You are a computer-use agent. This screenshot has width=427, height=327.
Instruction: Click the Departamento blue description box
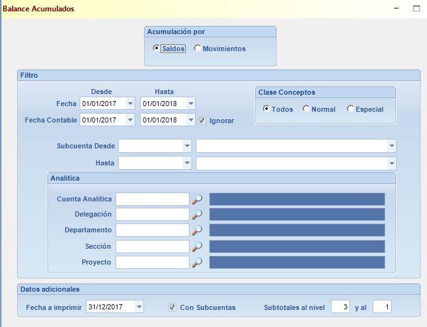[297, 230]
